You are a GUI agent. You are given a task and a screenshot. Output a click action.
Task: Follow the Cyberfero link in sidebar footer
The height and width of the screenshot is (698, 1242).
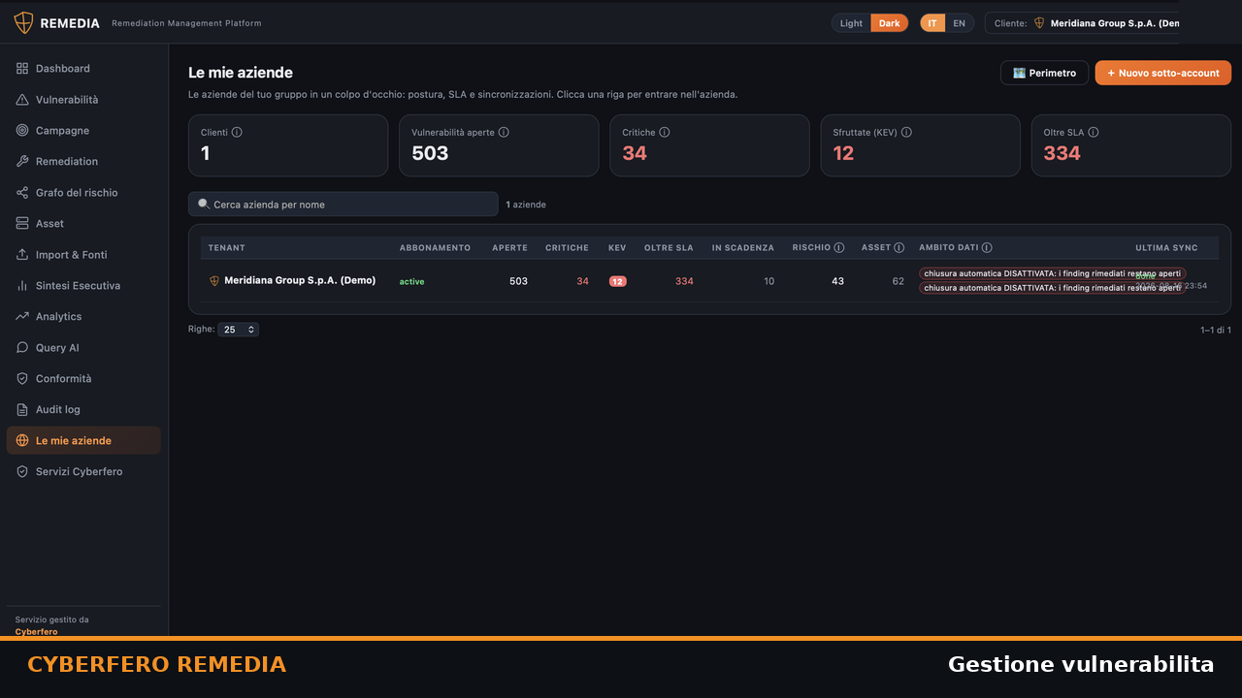coord(36,632)
